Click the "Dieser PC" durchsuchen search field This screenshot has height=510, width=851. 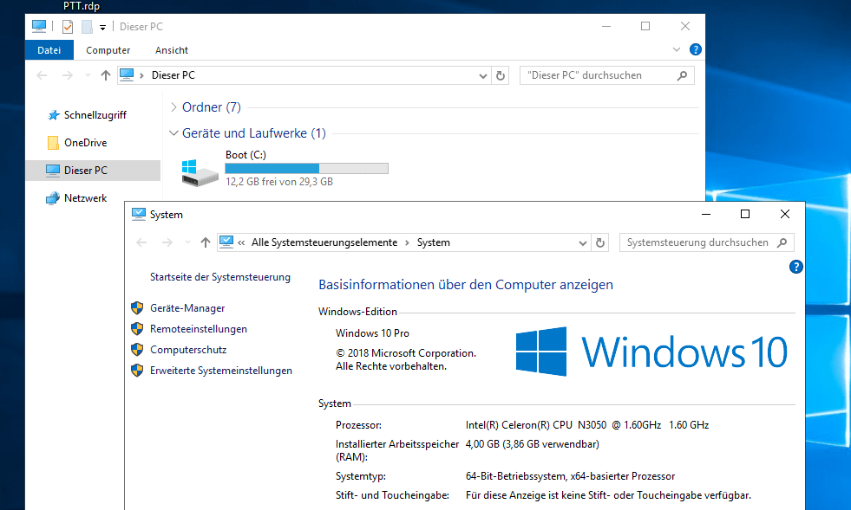(x=599, y=75)
